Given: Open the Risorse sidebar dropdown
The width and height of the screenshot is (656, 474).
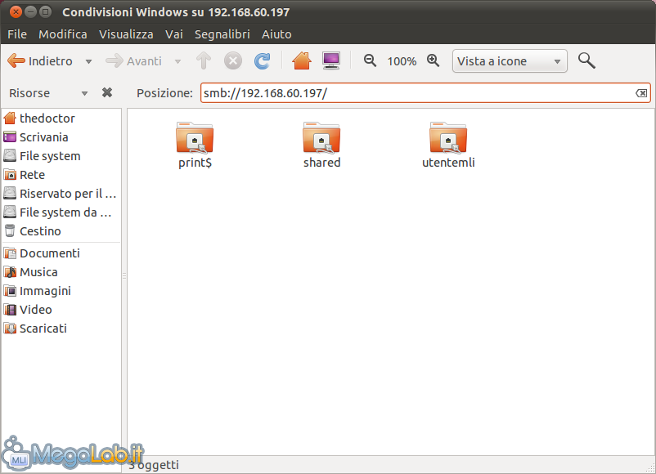Looking at the screenshot, I should click(48, 93).
